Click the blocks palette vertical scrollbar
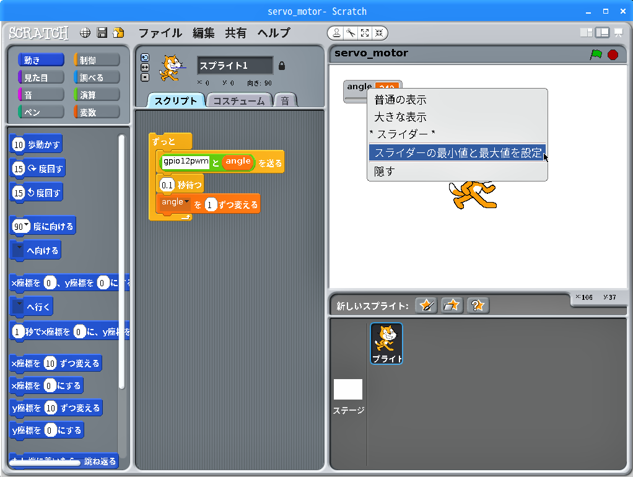 pos(121,263)
